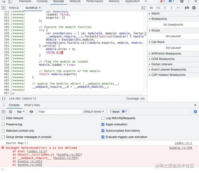Enable Log XMLHttpRequests checkbox
Viewport: 199px width, 173px height.
103,118
